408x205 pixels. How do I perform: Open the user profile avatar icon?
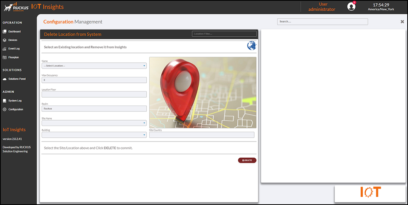pos(351,6)
